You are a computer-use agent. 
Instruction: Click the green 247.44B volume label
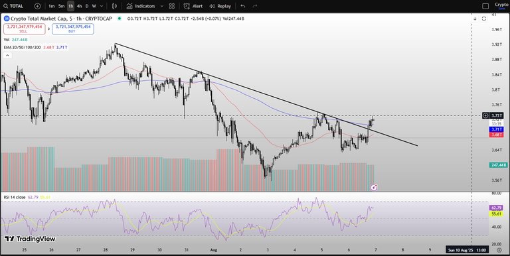tap(498, 165)
